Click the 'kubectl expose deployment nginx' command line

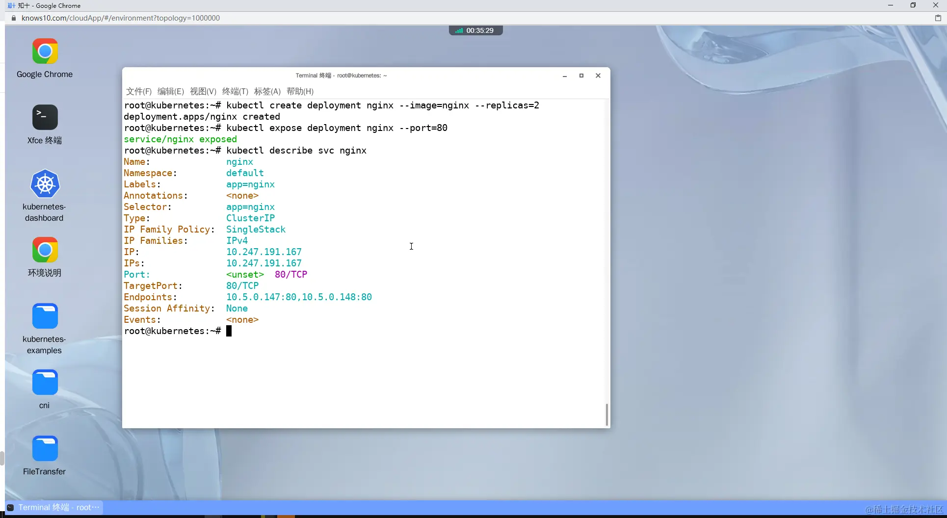click(337, 128)
